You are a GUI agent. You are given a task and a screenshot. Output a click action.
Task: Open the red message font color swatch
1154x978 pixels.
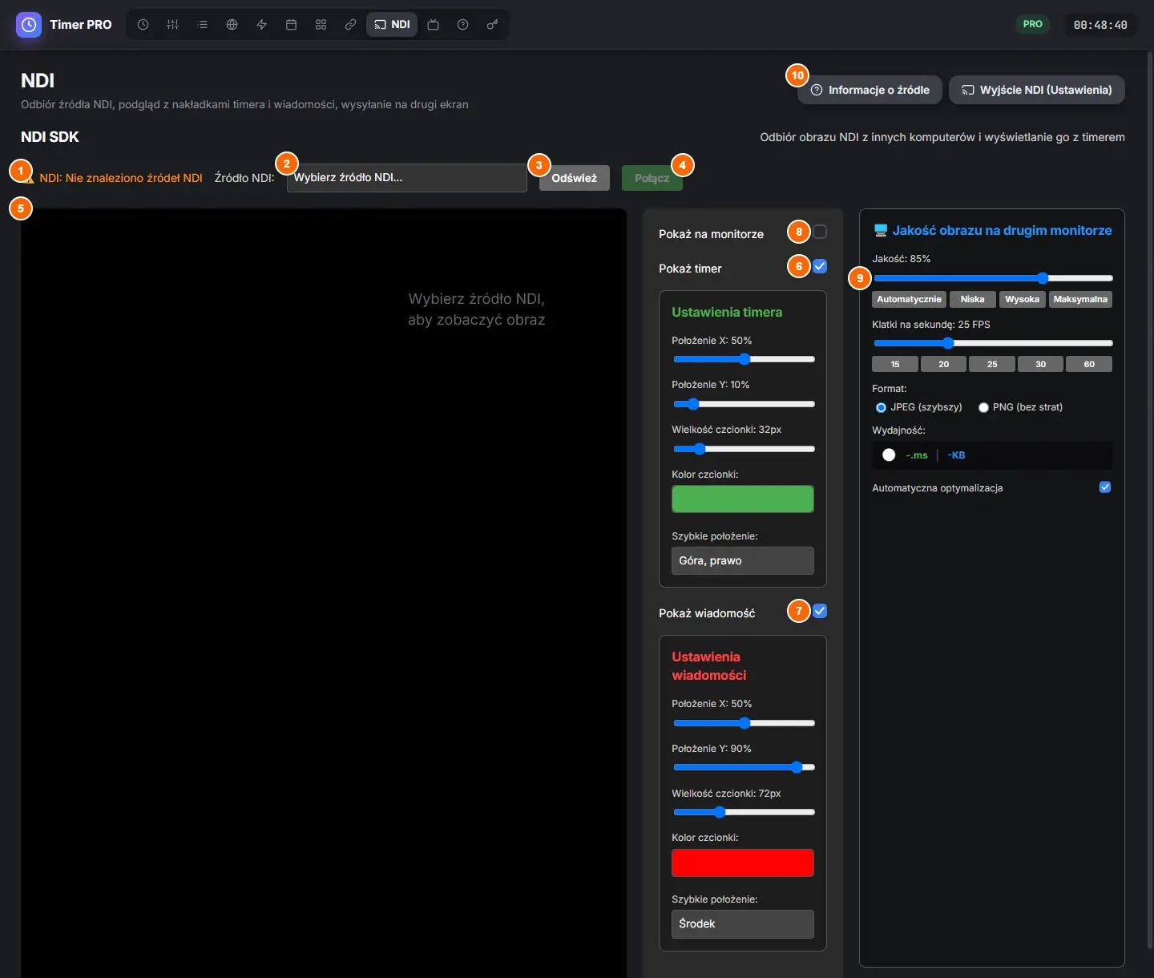click(742, 863)
